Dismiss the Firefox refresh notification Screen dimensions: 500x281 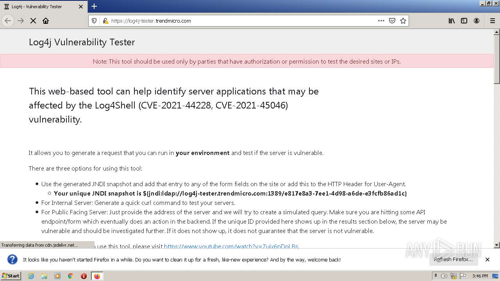pos(487,260)
